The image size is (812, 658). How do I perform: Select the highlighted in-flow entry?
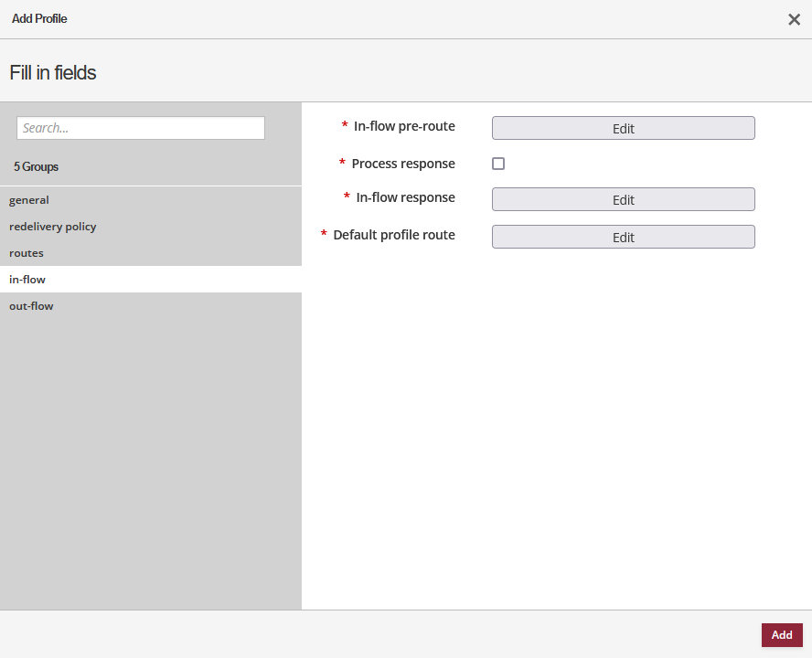(x=27, y=279)
